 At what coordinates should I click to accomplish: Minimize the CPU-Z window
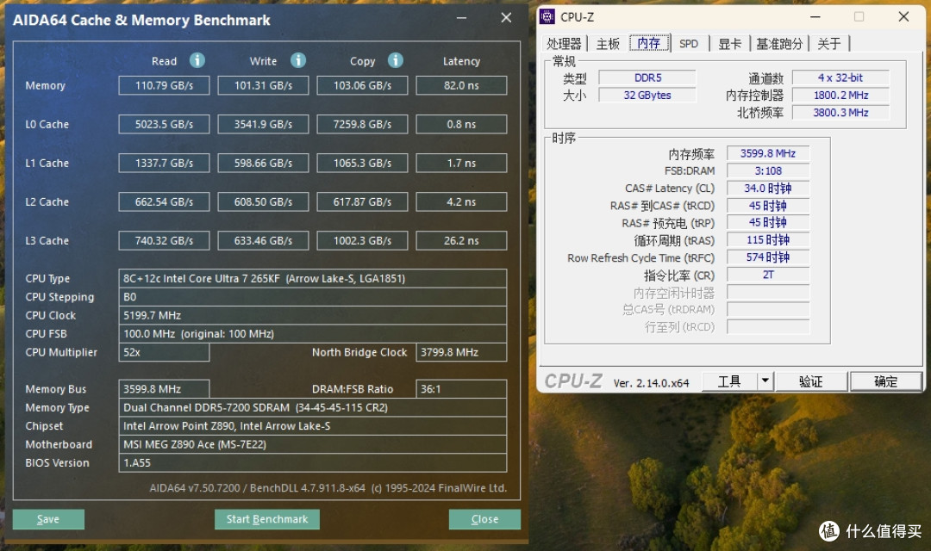[x=815, y=16]
